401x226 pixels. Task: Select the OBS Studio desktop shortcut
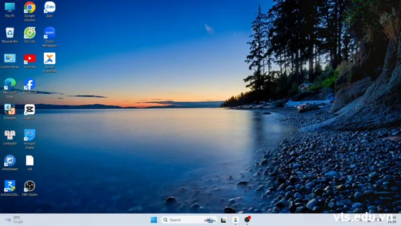[29, 188]
